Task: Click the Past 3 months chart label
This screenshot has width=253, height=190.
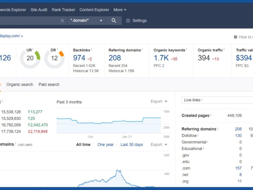Action: click(69, 102)
